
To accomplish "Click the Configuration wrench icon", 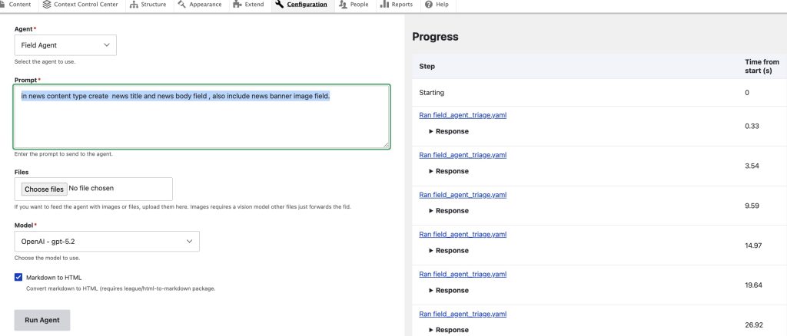I will click(279, 5).
